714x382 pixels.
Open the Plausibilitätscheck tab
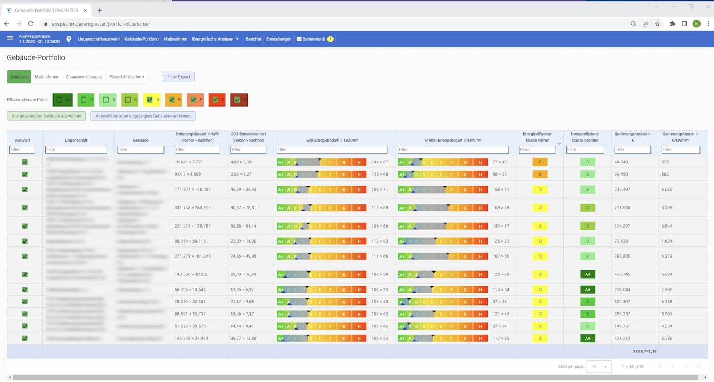[x=127, y=76]
